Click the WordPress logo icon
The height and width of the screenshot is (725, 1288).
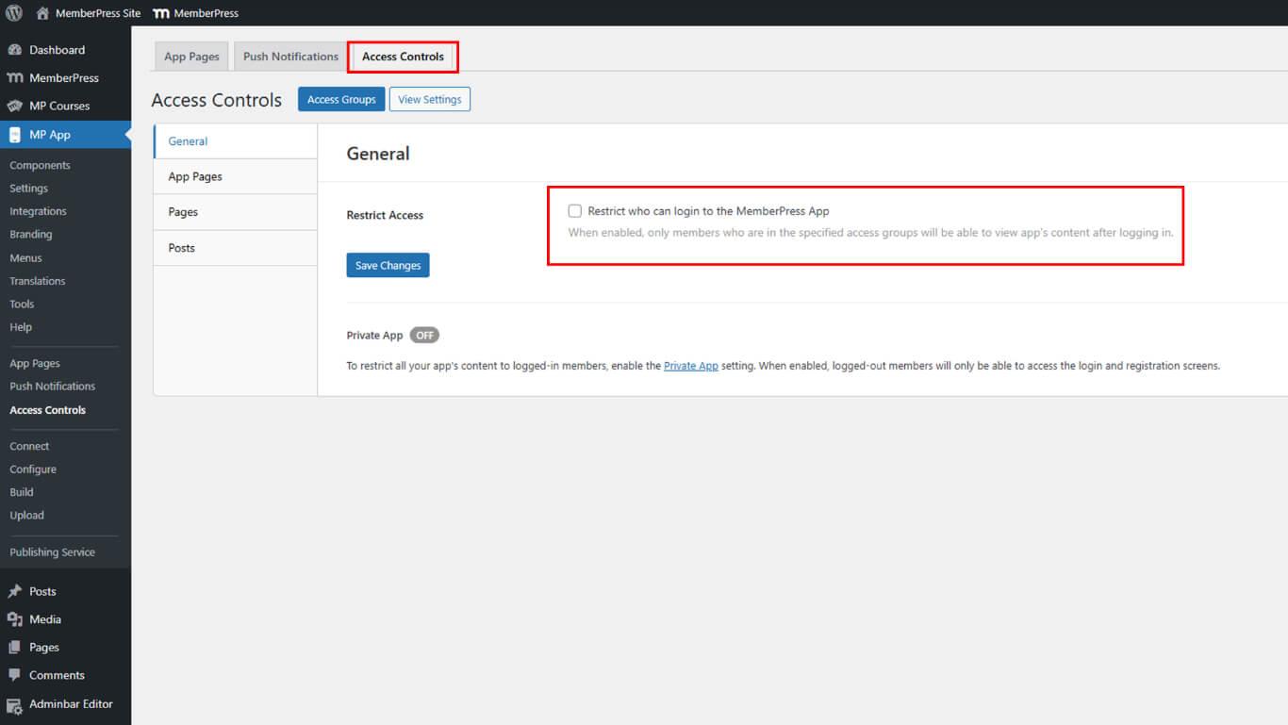tap(13, 13)
